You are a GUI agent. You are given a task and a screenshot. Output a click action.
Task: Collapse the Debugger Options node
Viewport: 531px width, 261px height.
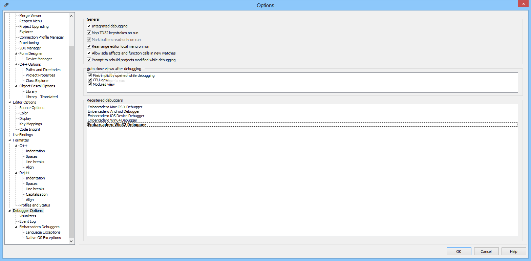(9, 211)
